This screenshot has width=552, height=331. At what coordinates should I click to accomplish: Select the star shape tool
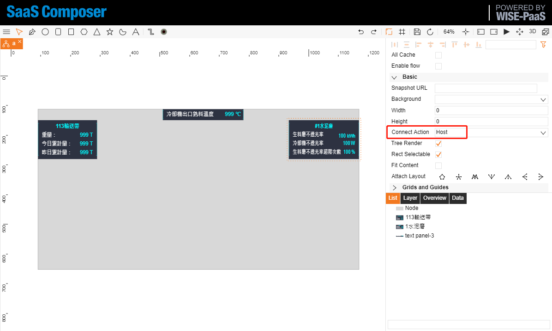(110, 32)
